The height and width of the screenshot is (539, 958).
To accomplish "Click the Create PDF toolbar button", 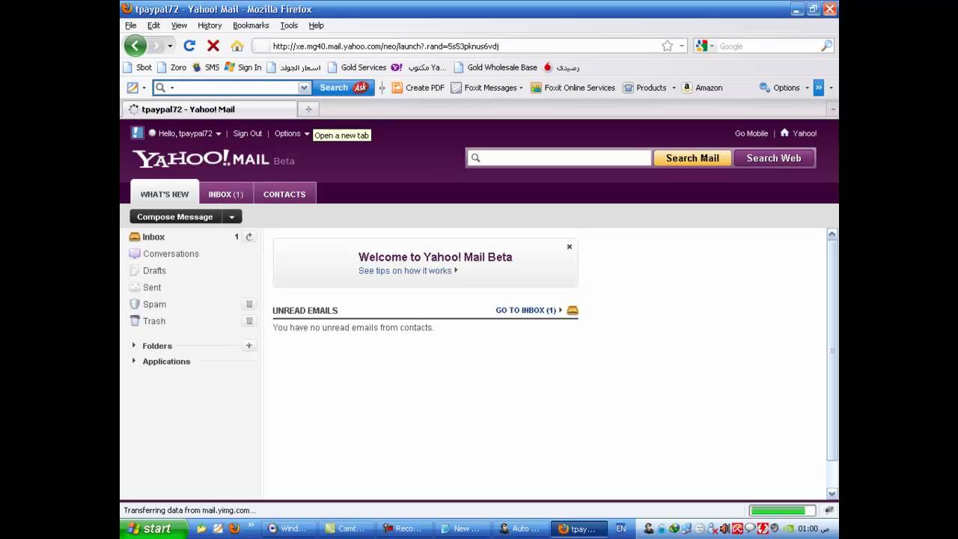I will click(418, 88).
